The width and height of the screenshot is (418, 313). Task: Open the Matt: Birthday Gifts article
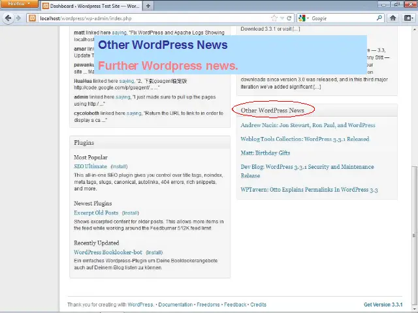(x=265, y=153)
